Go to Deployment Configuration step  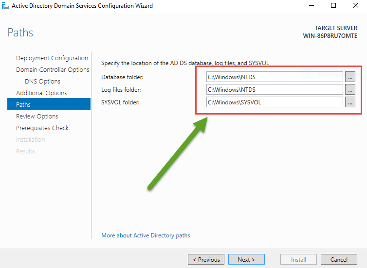pos(52,58)
